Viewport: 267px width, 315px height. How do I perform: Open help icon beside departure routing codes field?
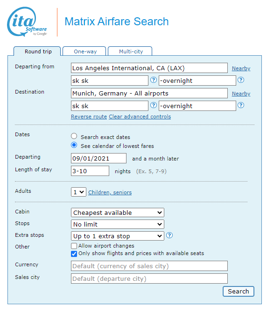154,80
